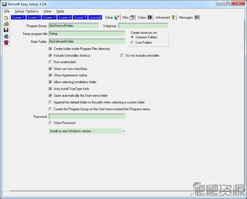Switch to the Files tab

(128, 17)
